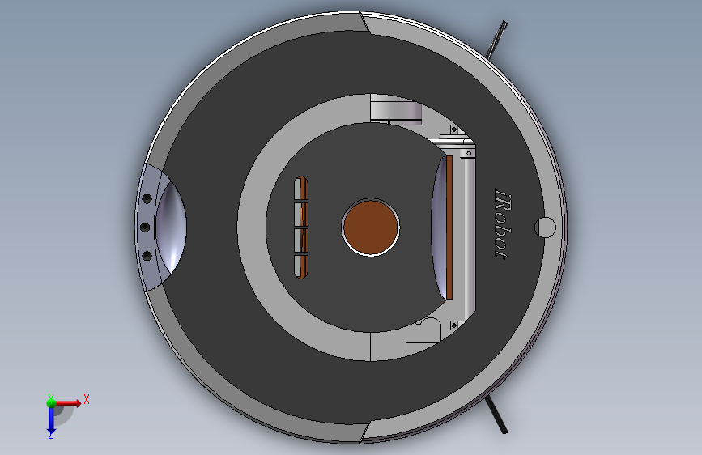Select the bottommost vent slot left of center
The height and width of the screenshot is (455, 702).
[301, 266]
